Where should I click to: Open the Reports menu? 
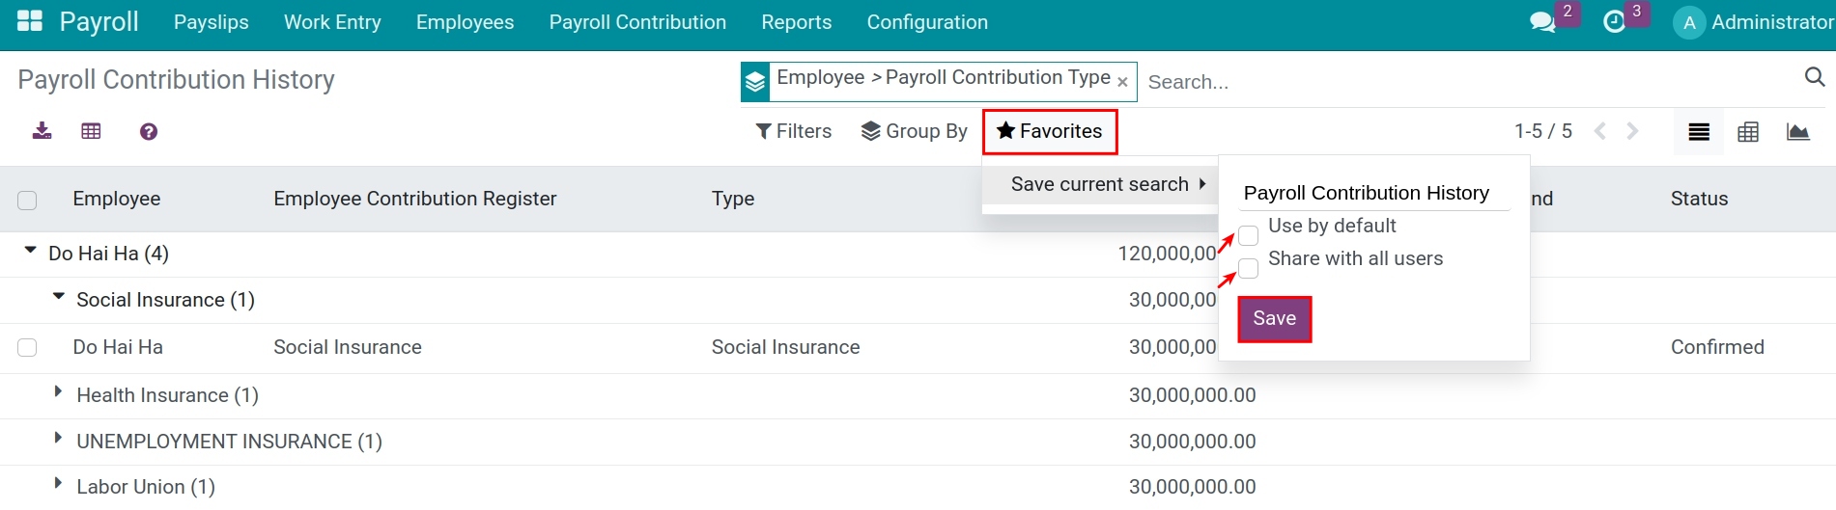tap(797, 22)
